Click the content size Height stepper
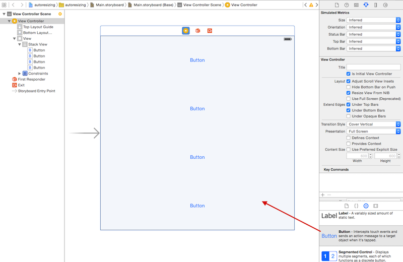This screenshot has width=403, height=262. 399,156
